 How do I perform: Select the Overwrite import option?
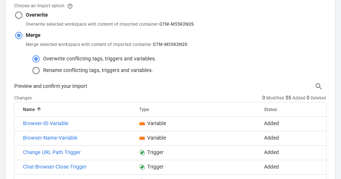[x=19, y=15]
